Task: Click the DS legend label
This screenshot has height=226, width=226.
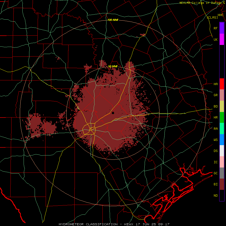Action: 215,151
